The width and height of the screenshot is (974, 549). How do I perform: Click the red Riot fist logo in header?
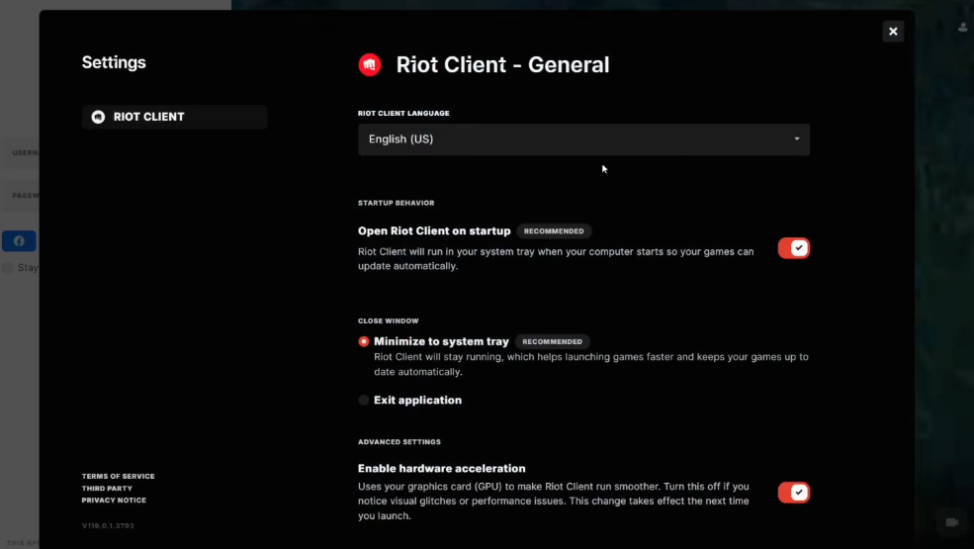click(x=369, y=65)
